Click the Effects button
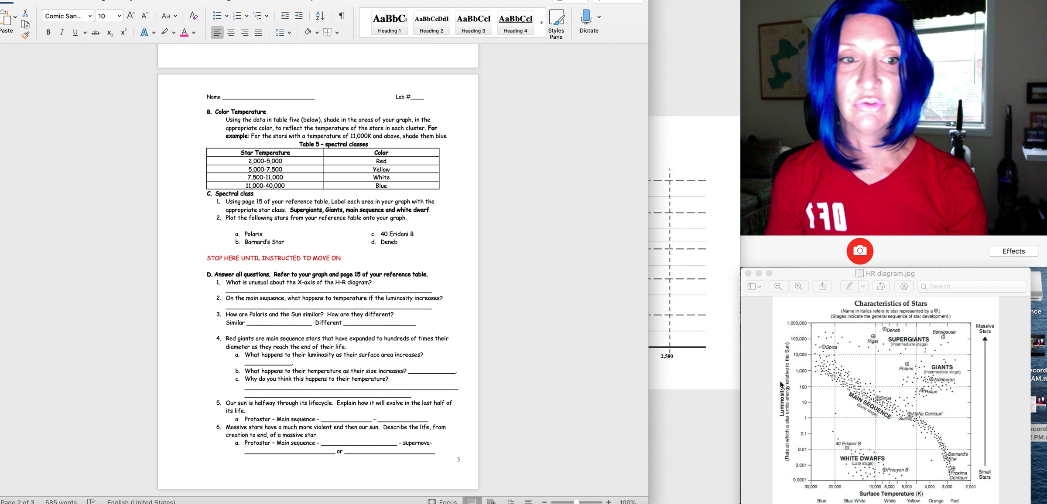Image resolution: width=1047 pixels, height=504 pixels. click(1013, 251)
